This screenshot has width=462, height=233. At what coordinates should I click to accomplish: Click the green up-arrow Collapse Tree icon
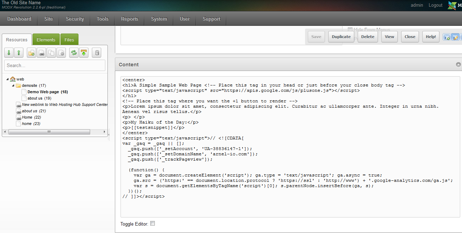click(x=19, y=53)
